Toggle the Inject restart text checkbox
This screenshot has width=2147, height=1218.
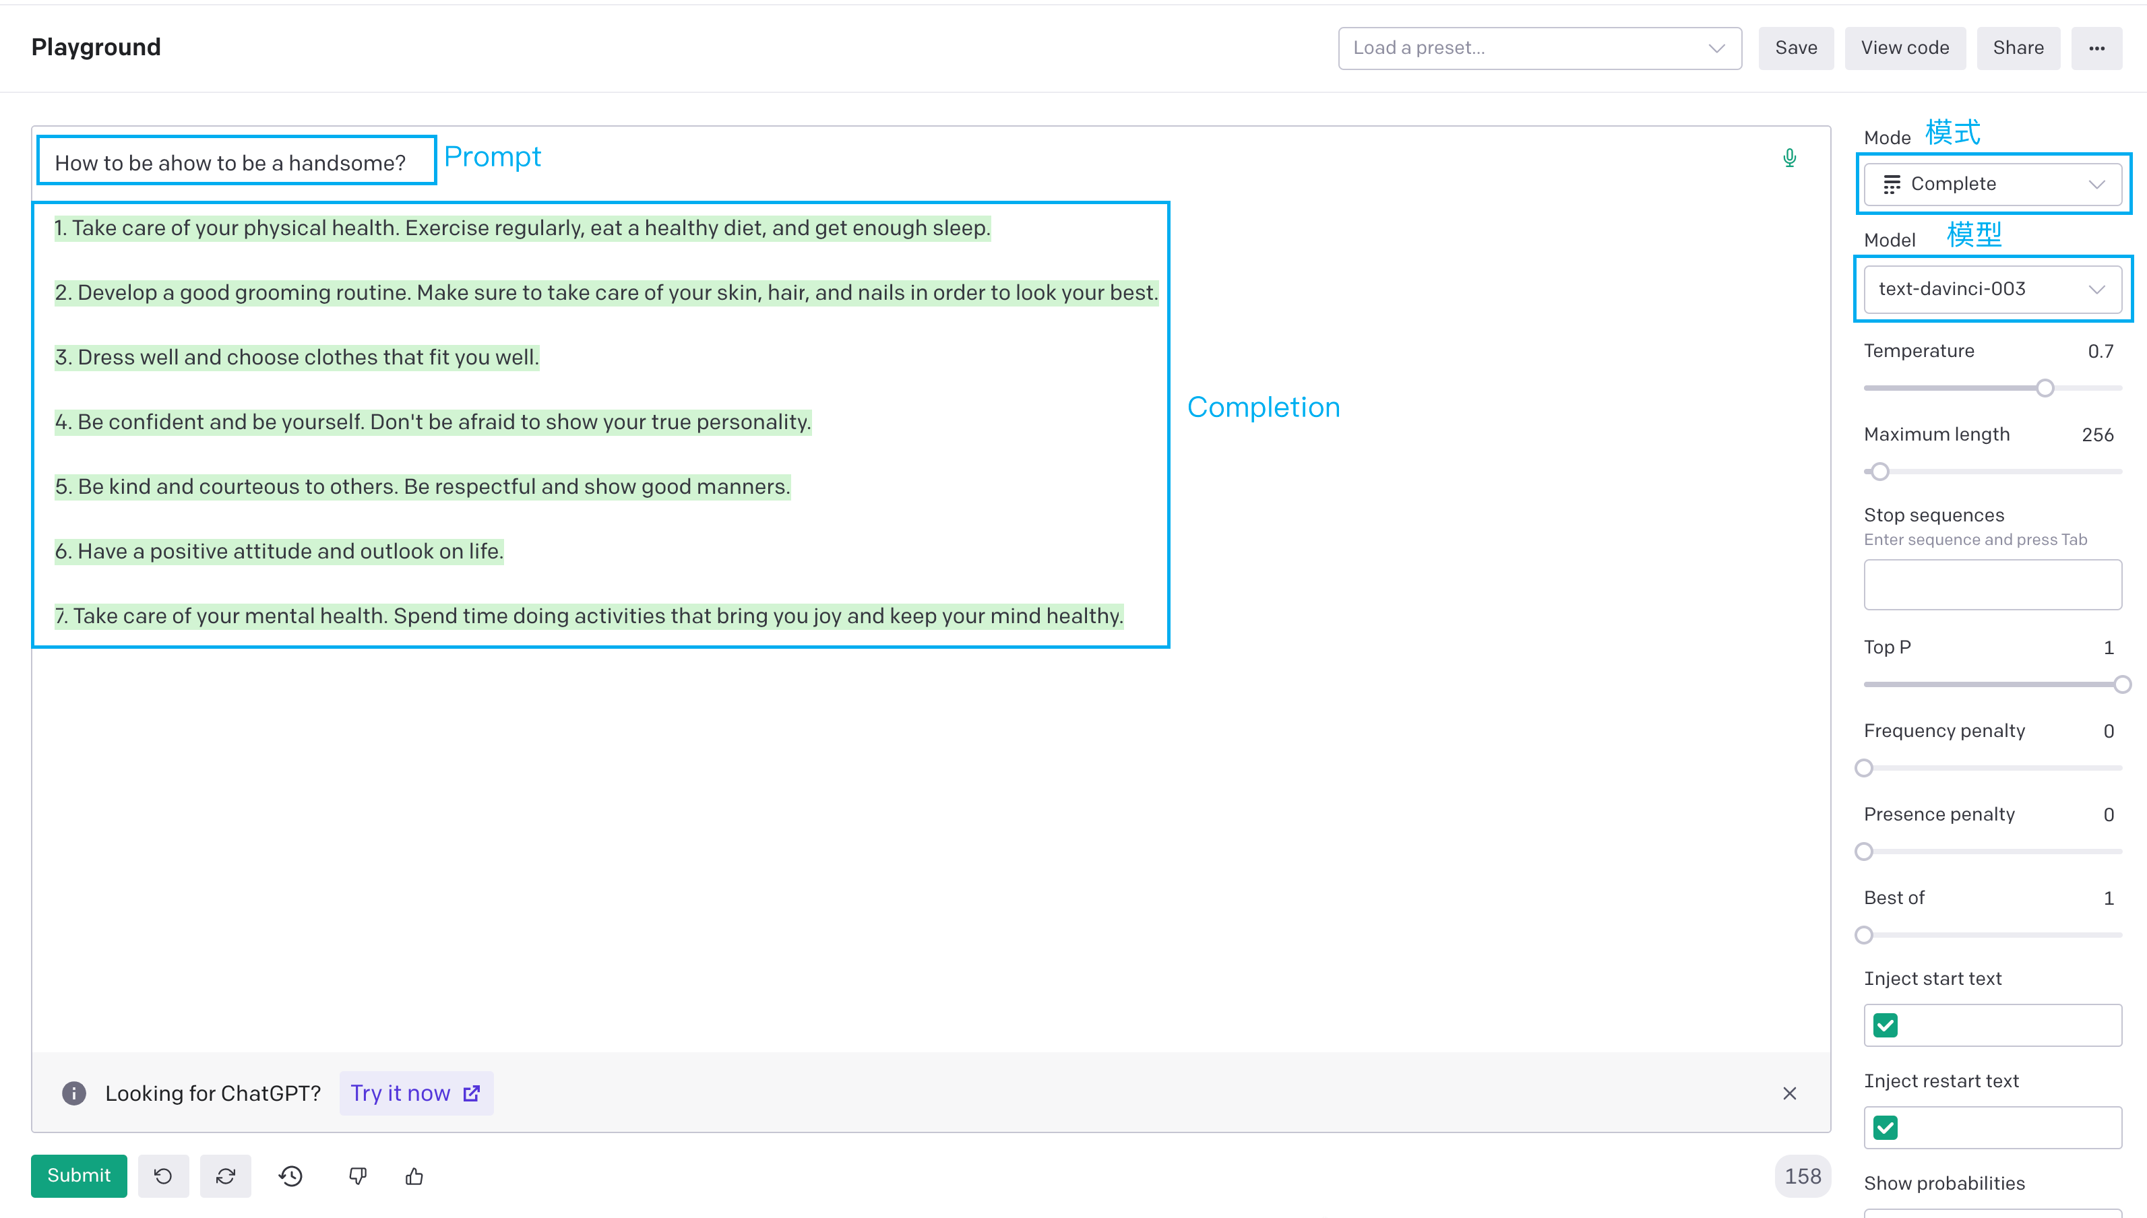(x=1885, y=1127)
